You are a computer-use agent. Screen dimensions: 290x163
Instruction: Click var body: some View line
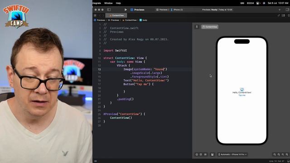[128, 62]
